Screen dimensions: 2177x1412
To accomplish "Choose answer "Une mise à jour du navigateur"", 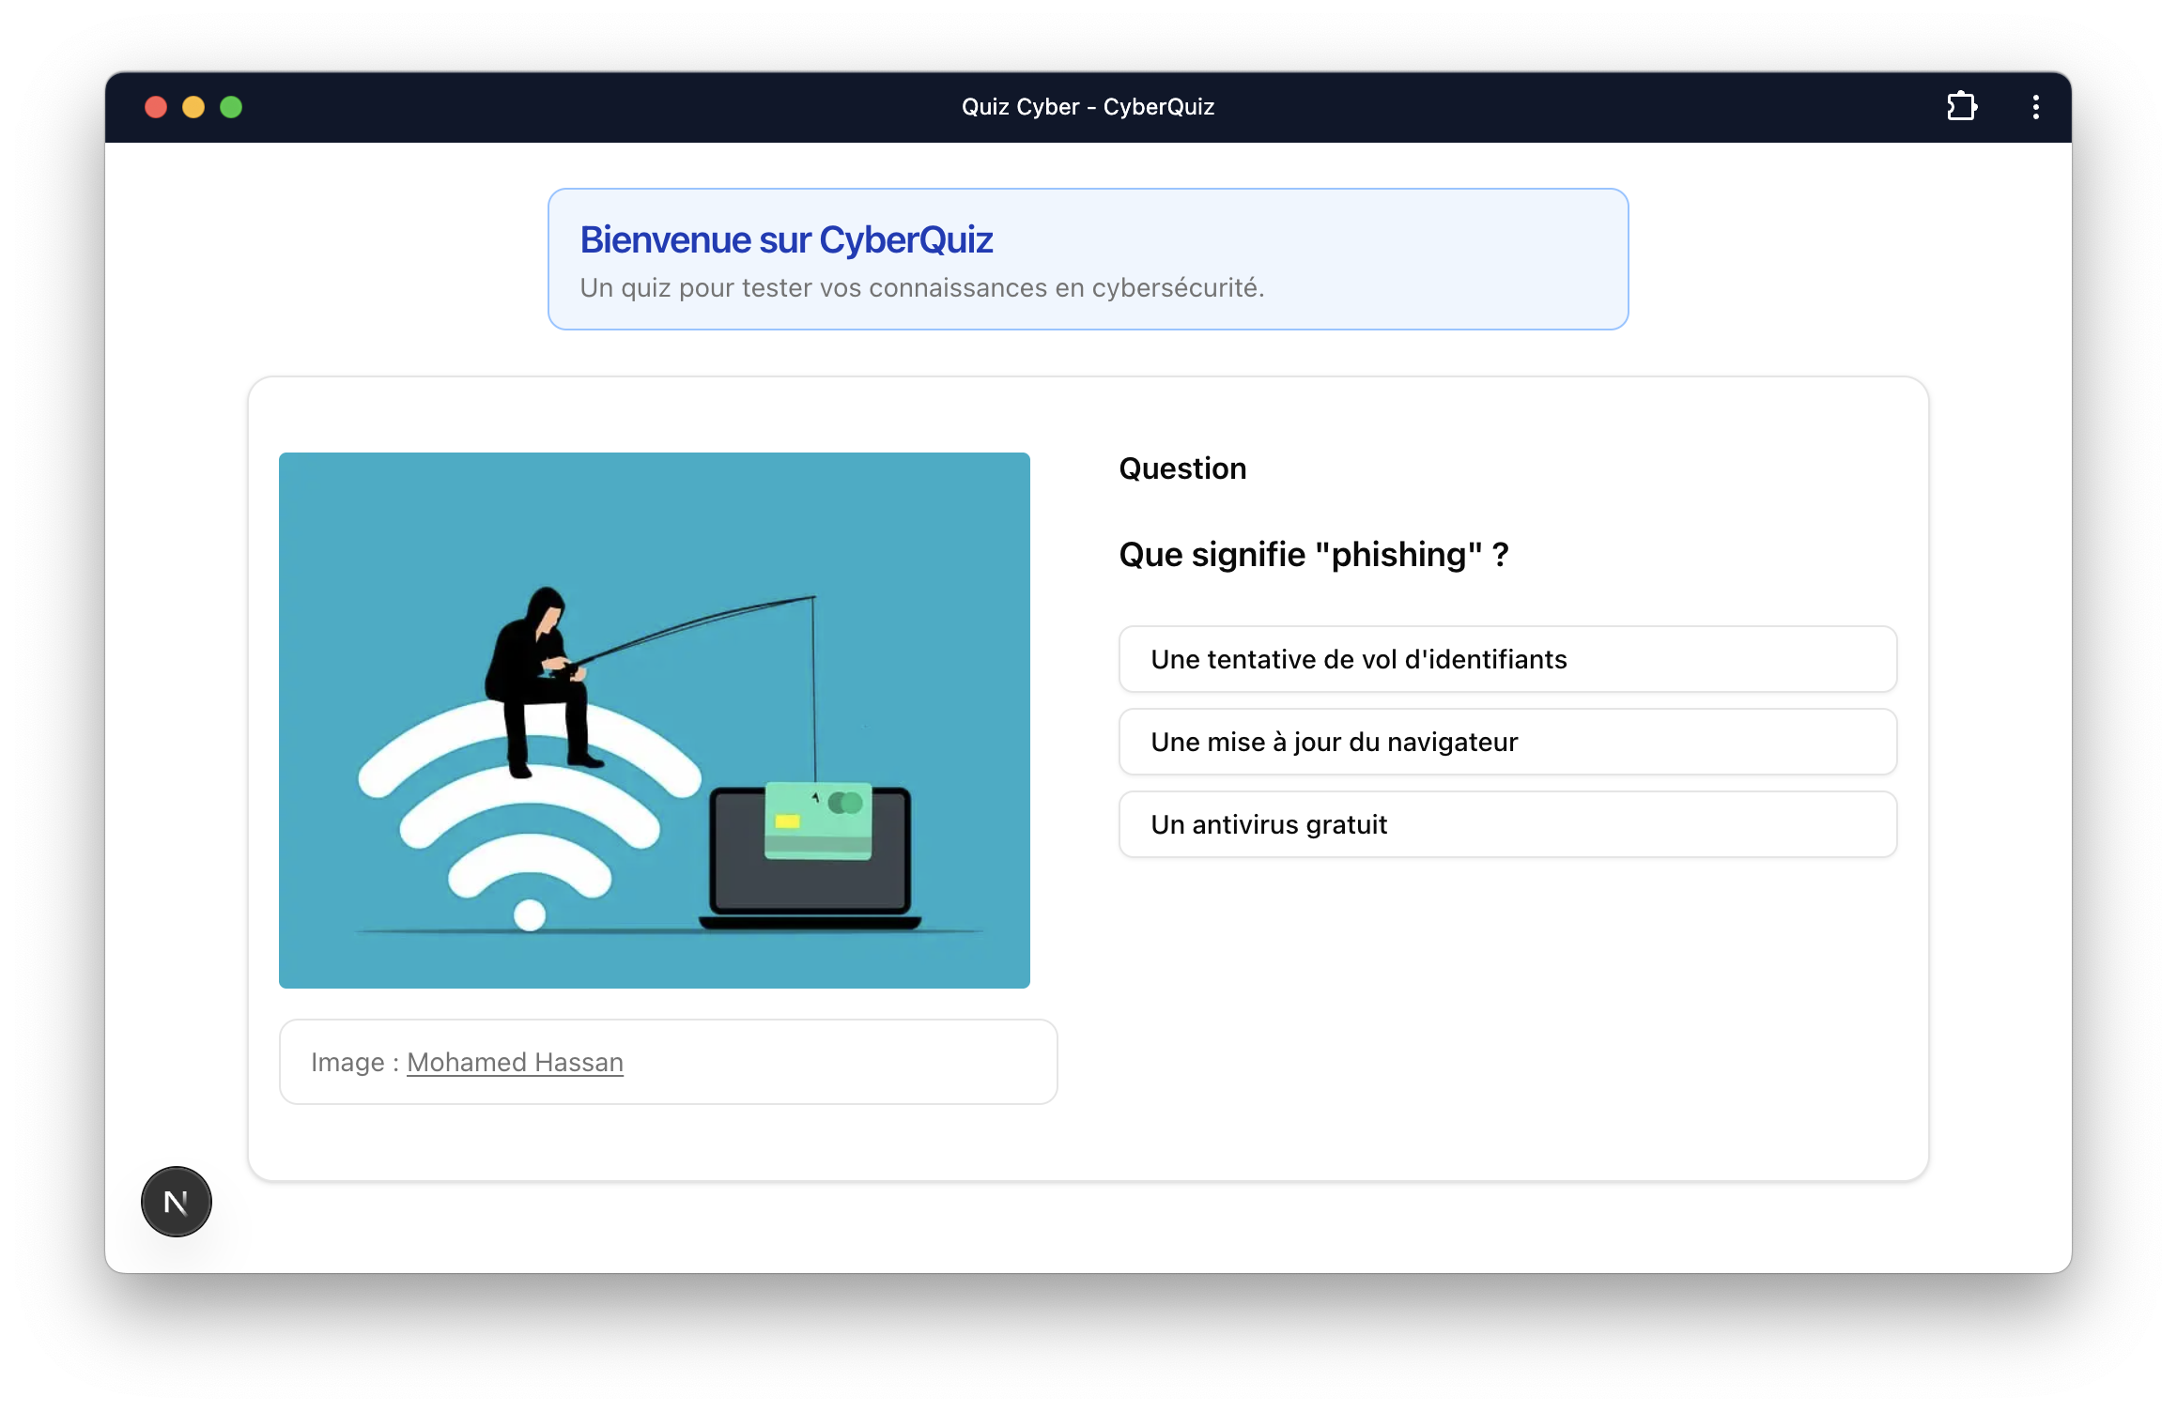I will click(x=1506, y=742).
